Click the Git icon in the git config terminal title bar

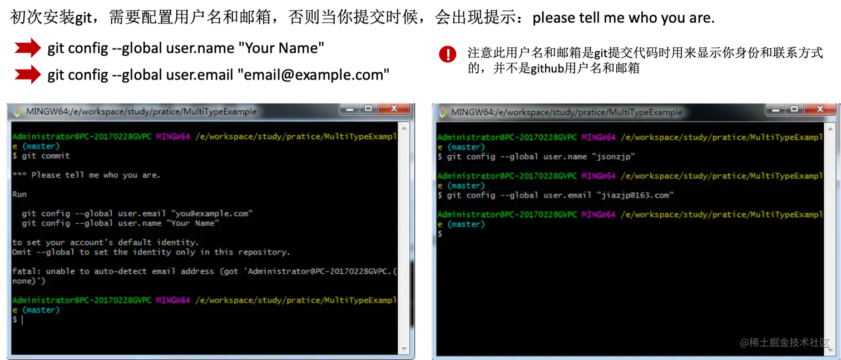pos(443,112)
